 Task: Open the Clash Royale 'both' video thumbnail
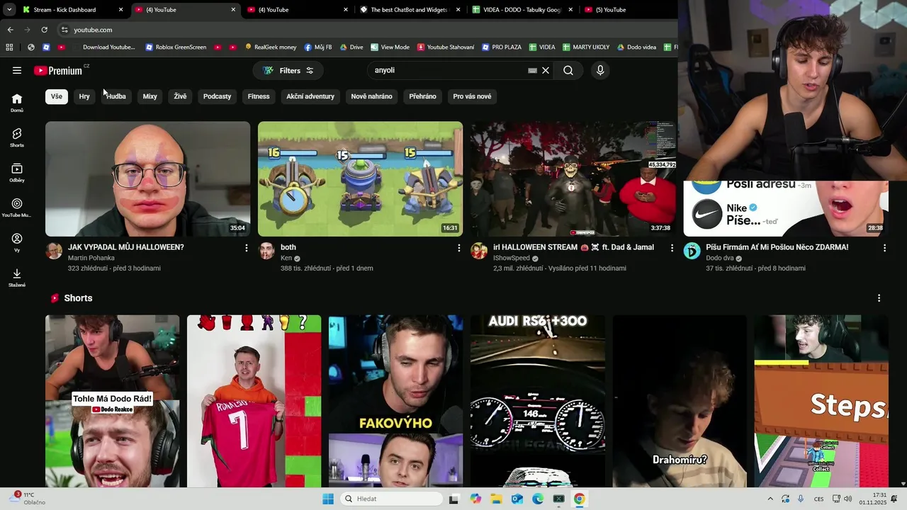point(360,178)
